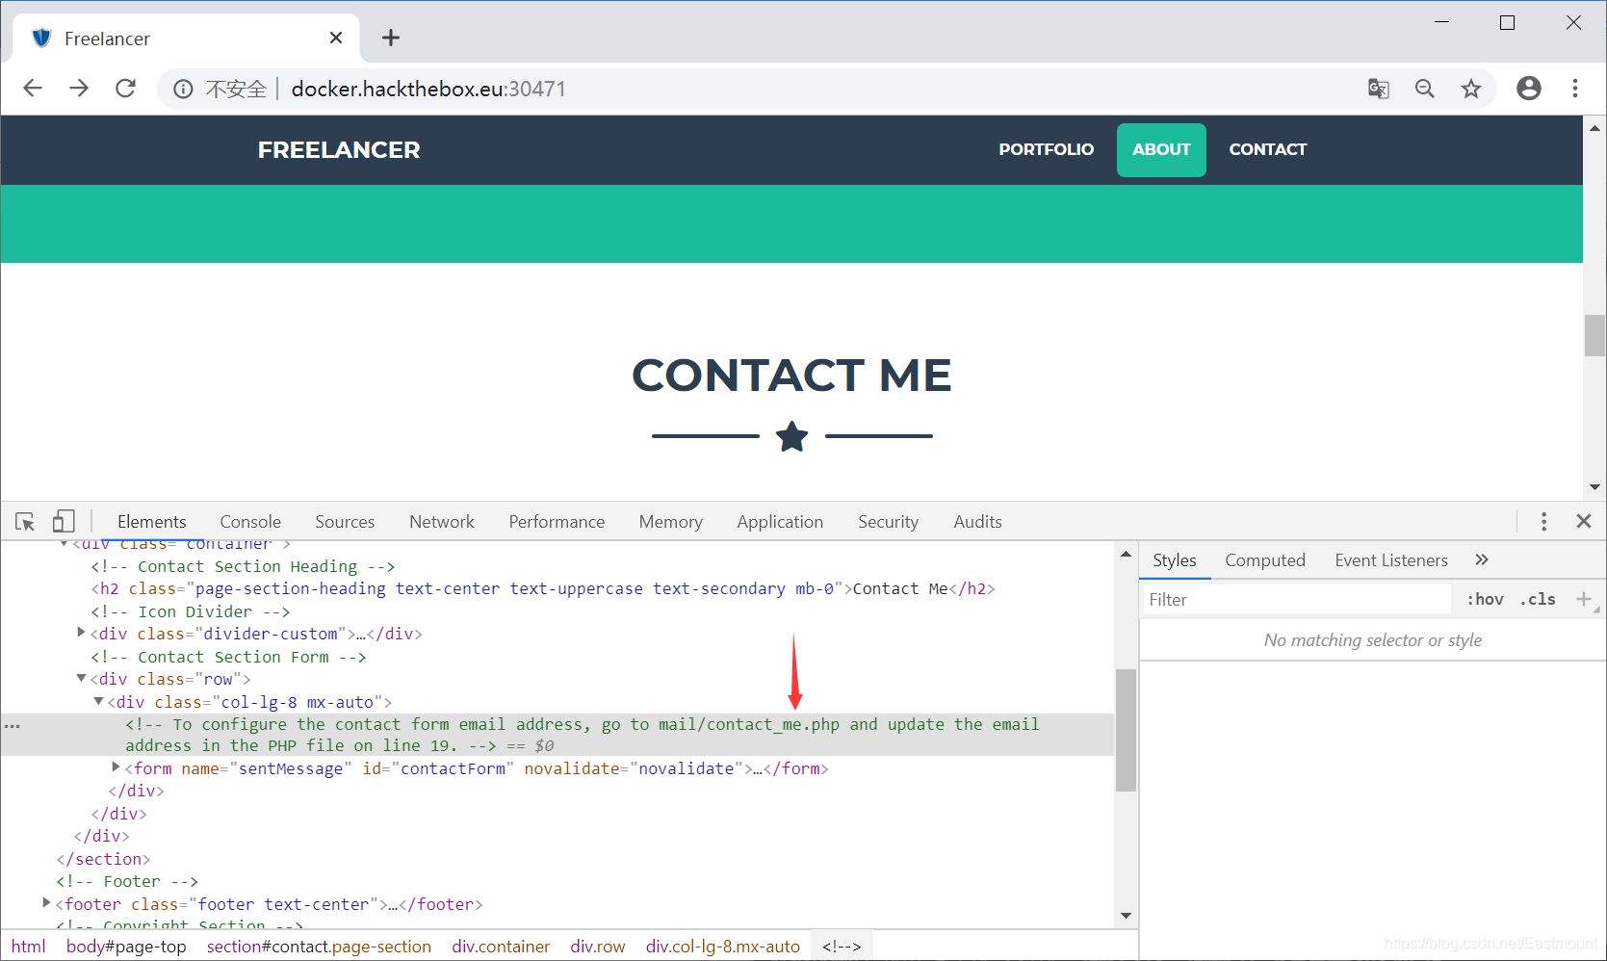Image resolution: width=1607 pixels, height=961 pixels.
Task: Open DevTools customize menu (three dots)
Action: (1543, 522)
